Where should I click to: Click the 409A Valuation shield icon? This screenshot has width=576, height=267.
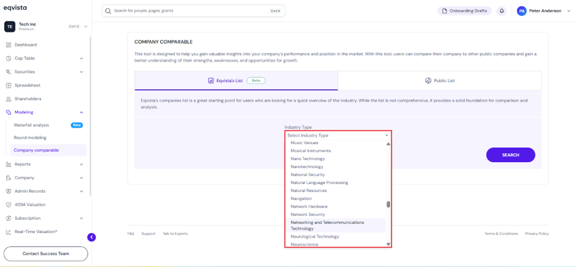click(9, 205)
